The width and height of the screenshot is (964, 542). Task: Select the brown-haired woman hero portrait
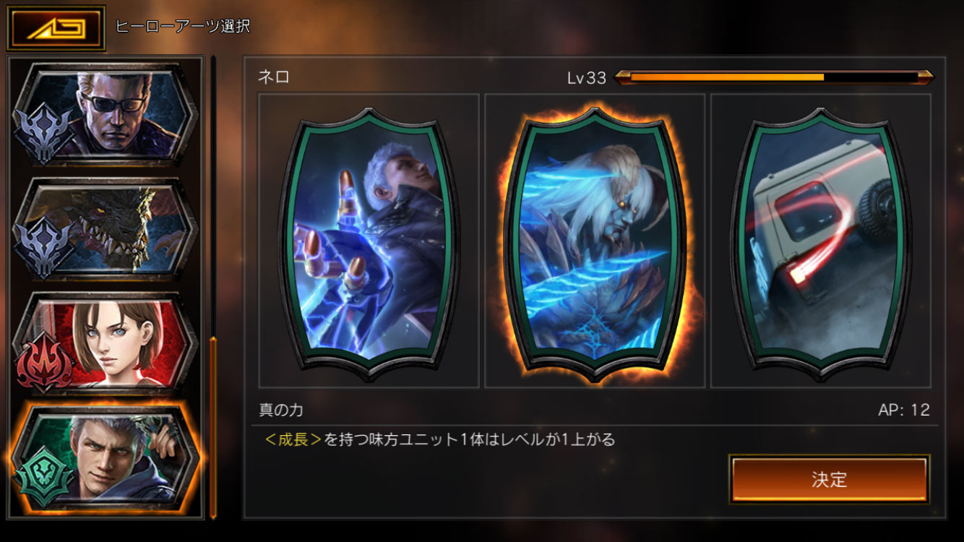(106, 343)
